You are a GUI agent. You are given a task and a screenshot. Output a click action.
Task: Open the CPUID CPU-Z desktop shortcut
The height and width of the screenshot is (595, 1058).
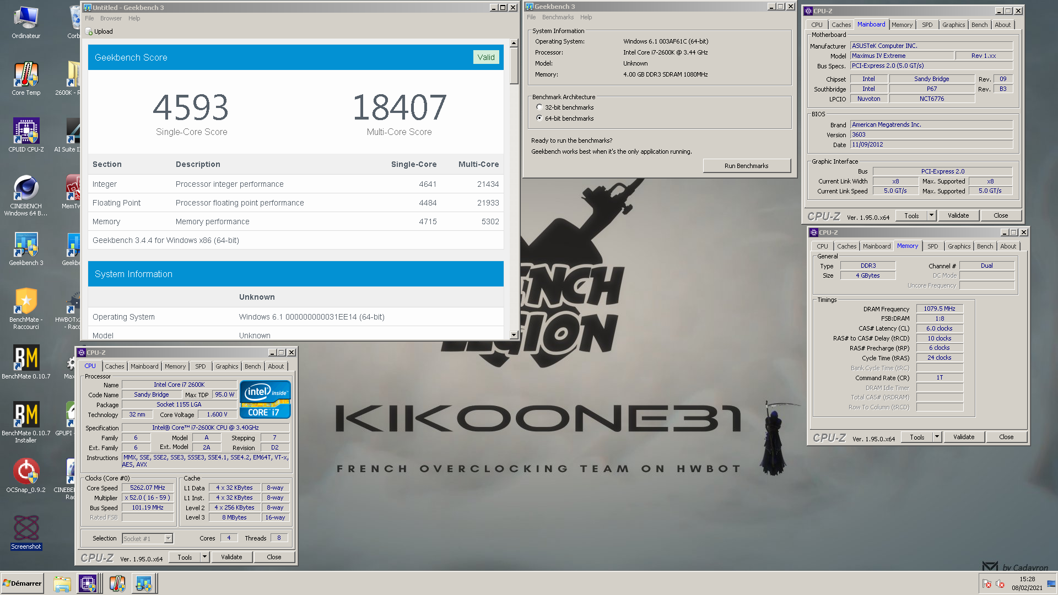(x=26, y=135)
